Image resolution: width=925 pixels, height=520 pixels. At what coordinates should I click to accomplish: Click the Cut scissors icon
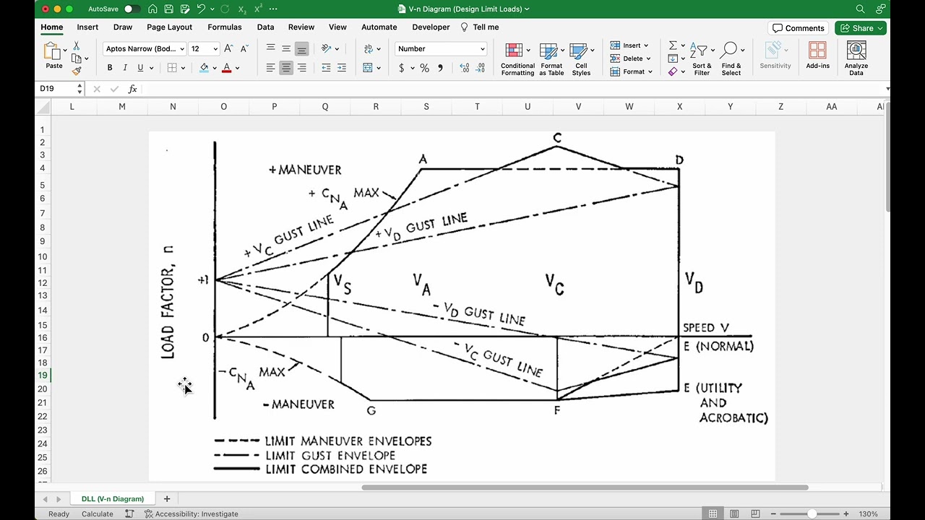pos(77,46)
